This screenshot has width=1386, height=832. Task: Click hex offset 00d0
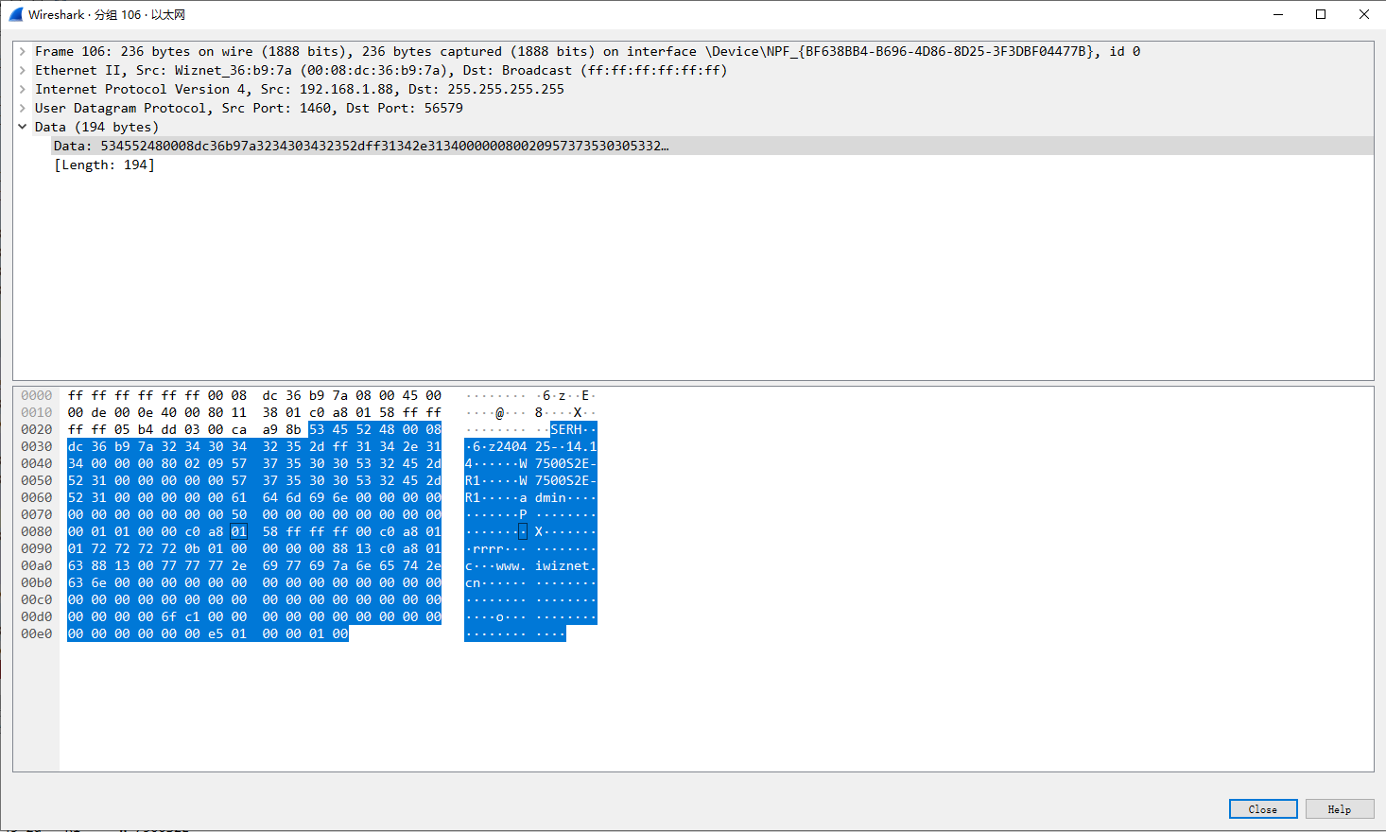pyautogui.click(x=37, y=616)
